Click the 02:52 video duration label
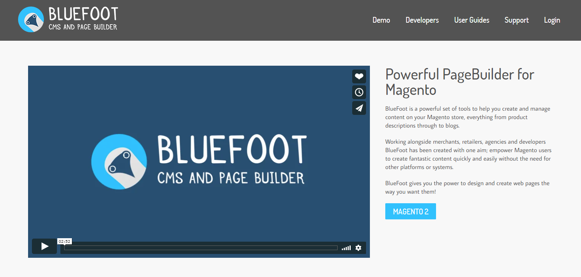The image size is (581, 277). click(65, 241)
